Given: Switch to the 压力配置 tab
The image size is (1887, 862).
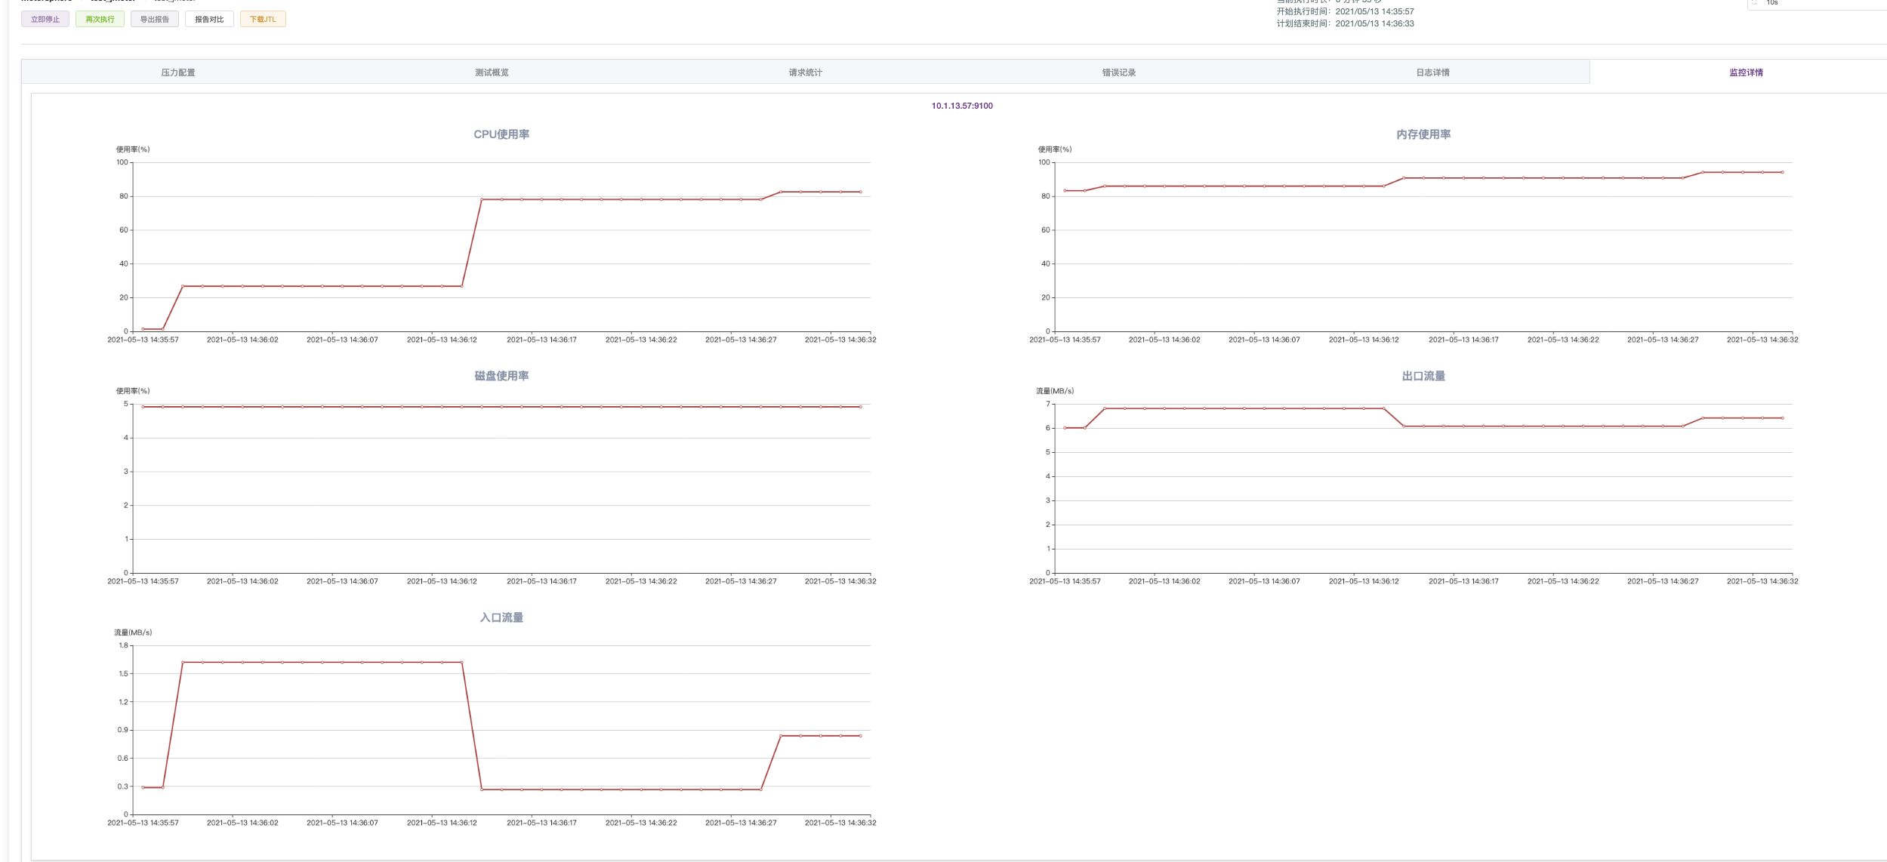Looking at the screenshot, I should [178, 72].
